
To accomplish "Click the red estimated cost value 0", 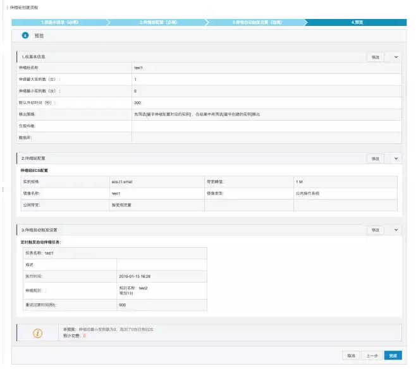I will tap(85, 336).
